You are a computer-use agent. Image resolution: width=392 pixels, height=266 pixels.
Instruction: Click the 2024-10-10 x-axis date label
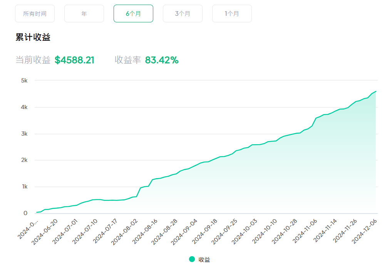(265, 232)
